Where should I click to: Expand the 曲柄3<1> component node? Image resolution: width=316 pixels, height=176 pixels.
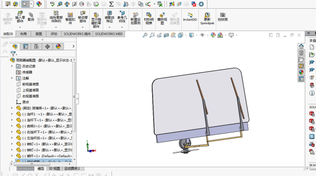(12, 126)
